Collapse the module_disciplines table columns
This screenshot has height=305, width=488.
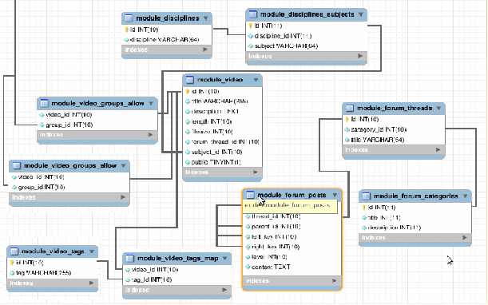coord(206,18)
